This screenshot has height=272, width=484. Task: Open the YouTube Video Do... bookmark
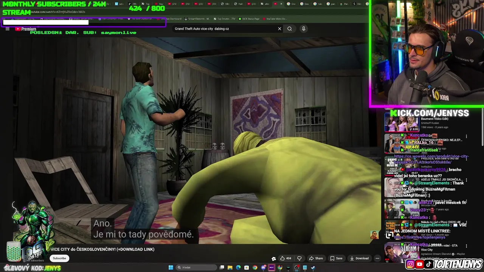coord(275,19)
